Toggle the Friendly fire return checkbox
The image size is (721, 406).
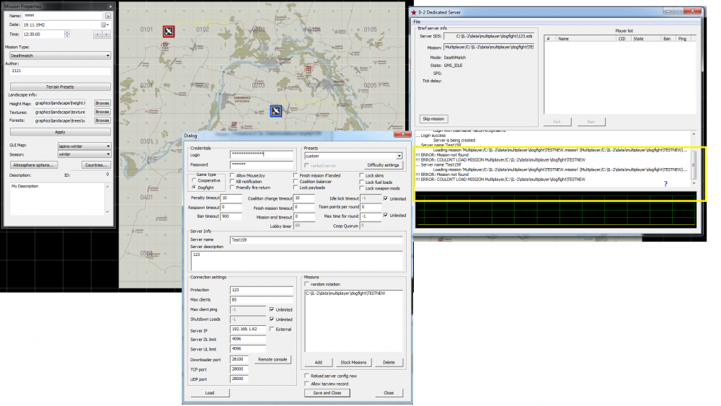(x=232, y=187)
